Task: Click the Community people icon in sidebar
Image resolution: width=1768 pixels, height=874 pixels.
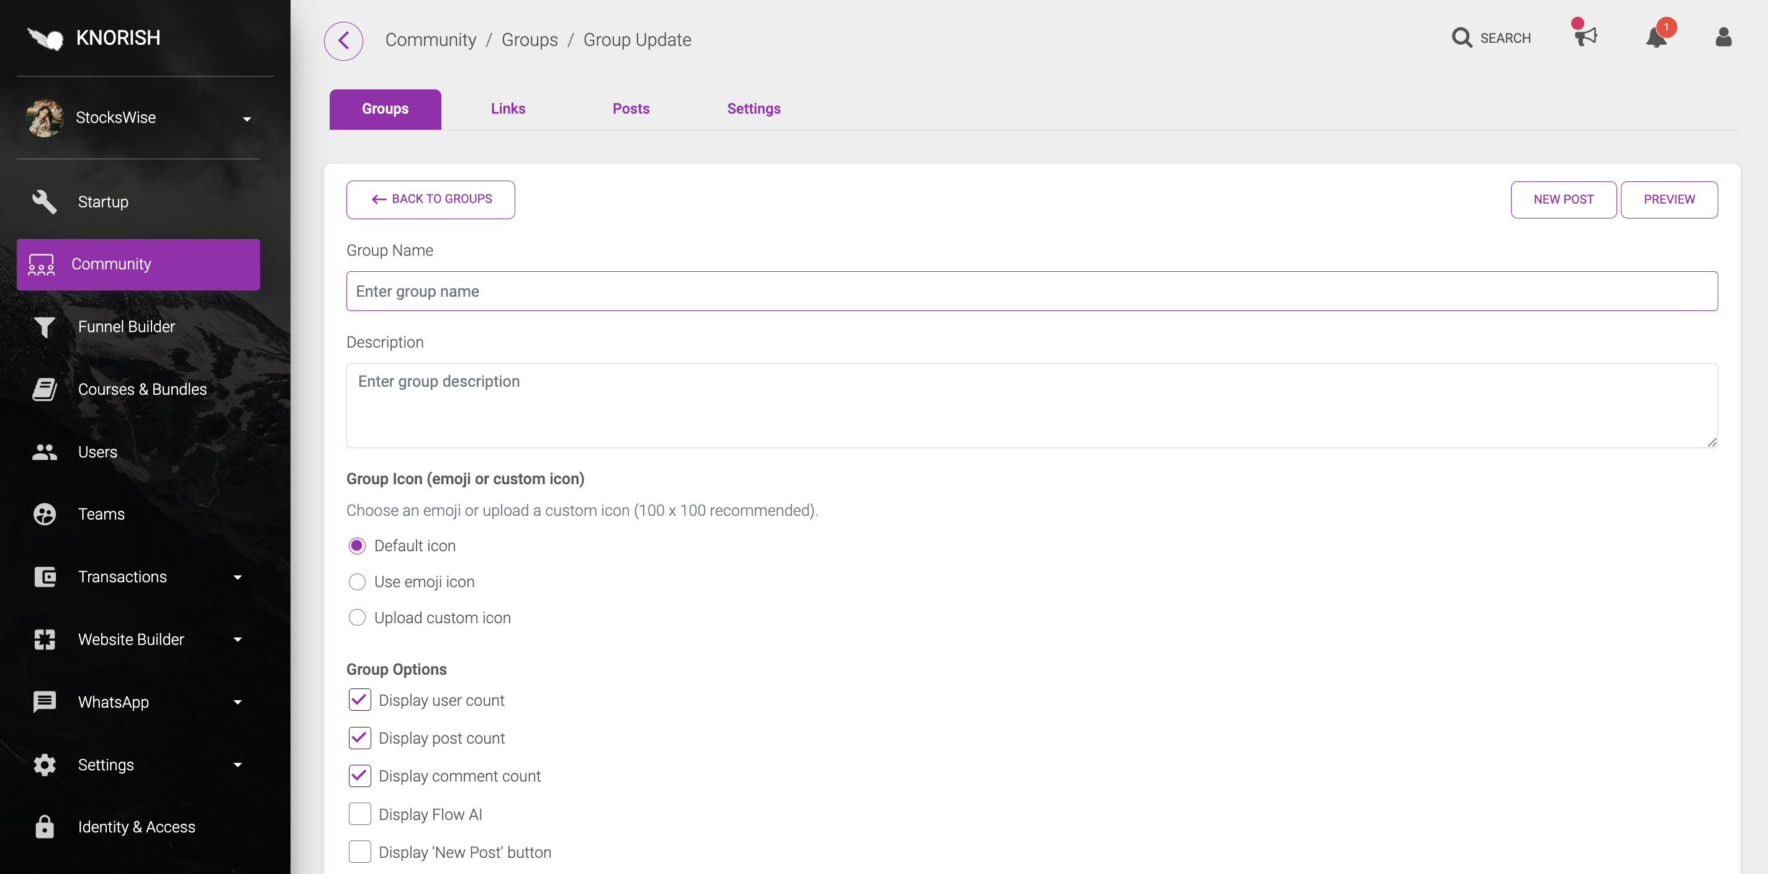Action: [x=41, y=265]
